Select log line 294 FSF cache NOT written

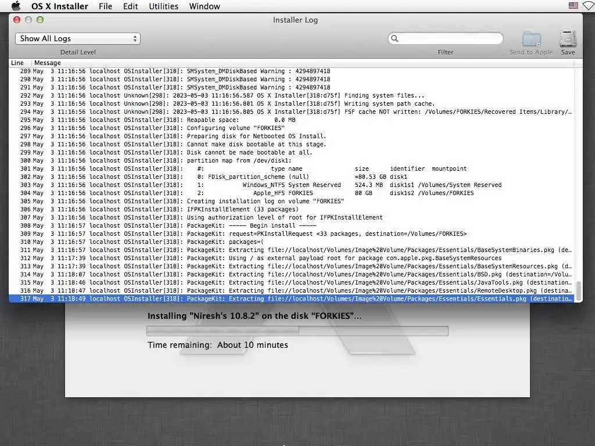pyautogui.click(x=292, y=112)
